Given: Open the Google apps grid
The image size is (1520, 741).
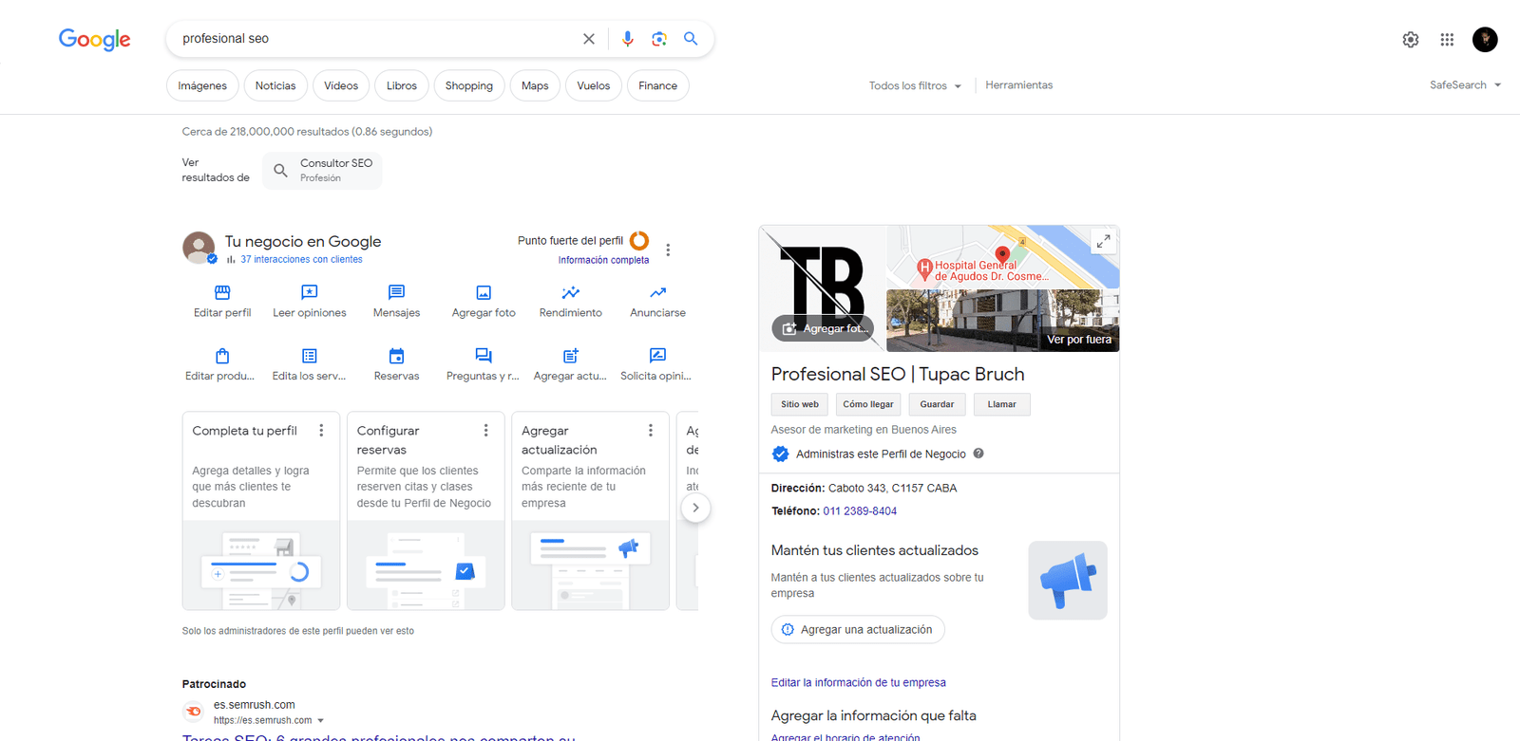Looking at the screenshot, I should [1447, 39].
